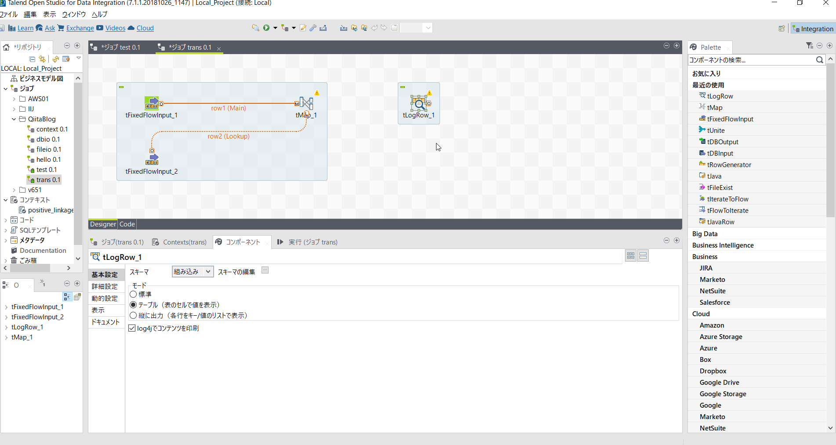Viewport: 836px width, 445px height.
Task: Click link with editor arrows in repository
Action: click(42, 59)
